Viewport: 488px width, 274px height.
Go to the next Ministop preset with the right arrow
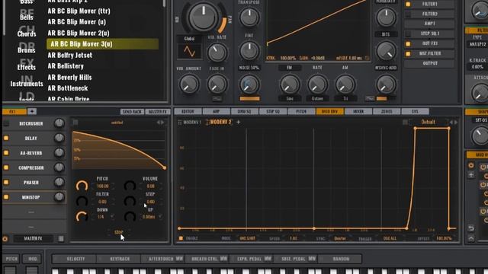point(162,123)
